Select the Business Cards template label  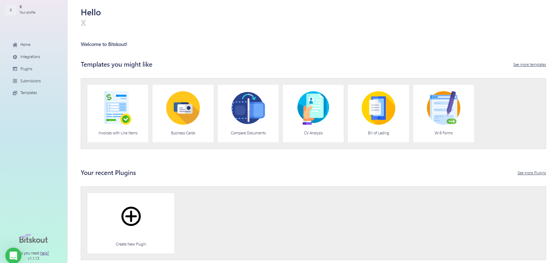183,133
